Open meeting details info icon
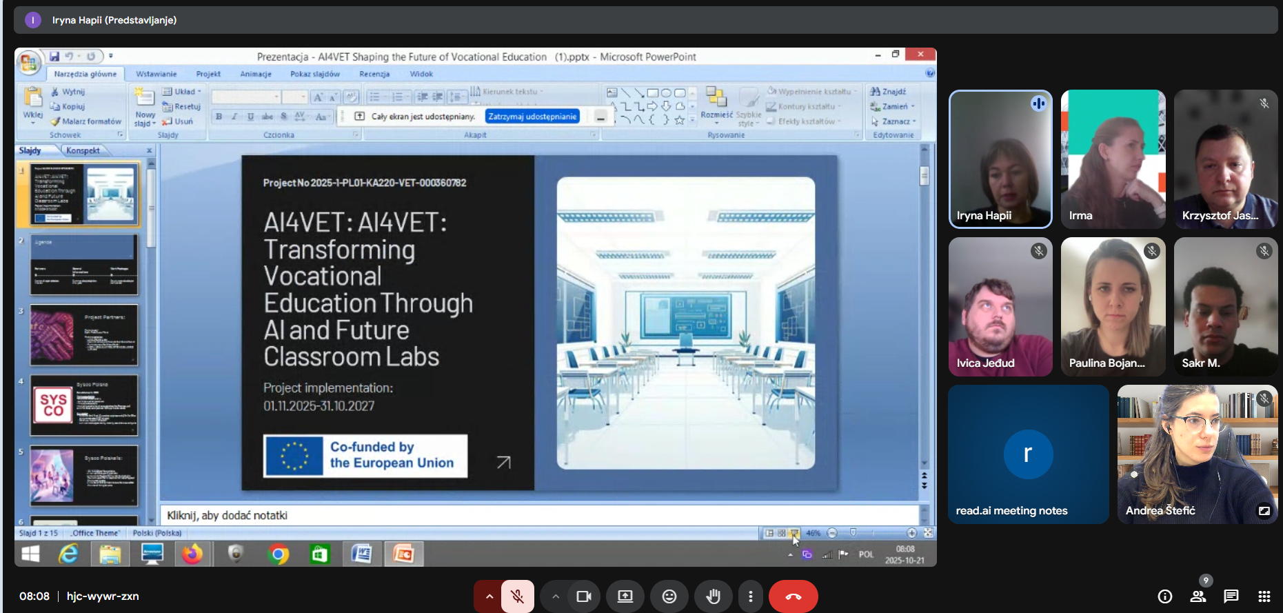Screen dimensions: 1283x613 point(1164,596)
